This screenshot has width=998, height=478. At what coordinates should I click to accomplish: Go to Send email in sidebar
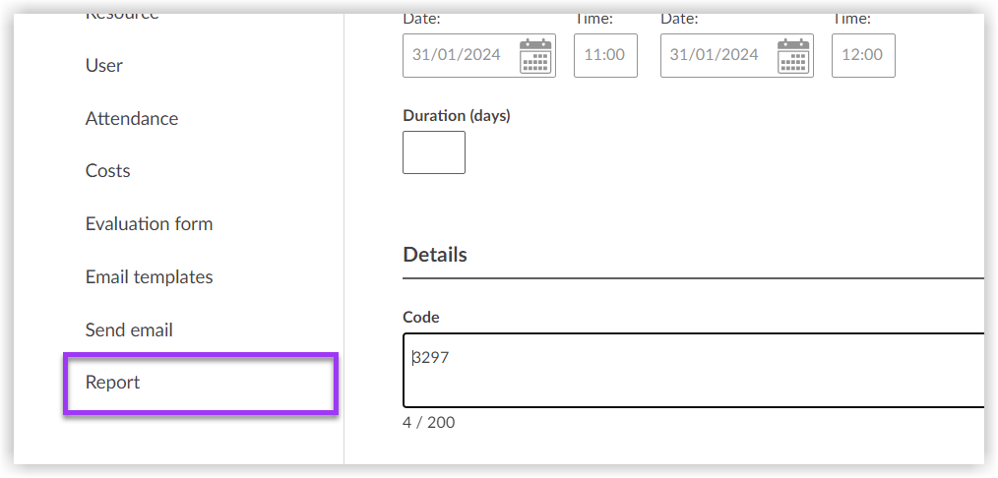click(129, 330)
